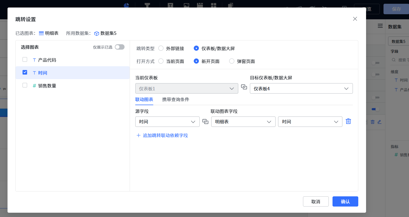Screen dimensions: 409x217
Task: Expand the 源字段 dropdown
Action: coord(167,122)
